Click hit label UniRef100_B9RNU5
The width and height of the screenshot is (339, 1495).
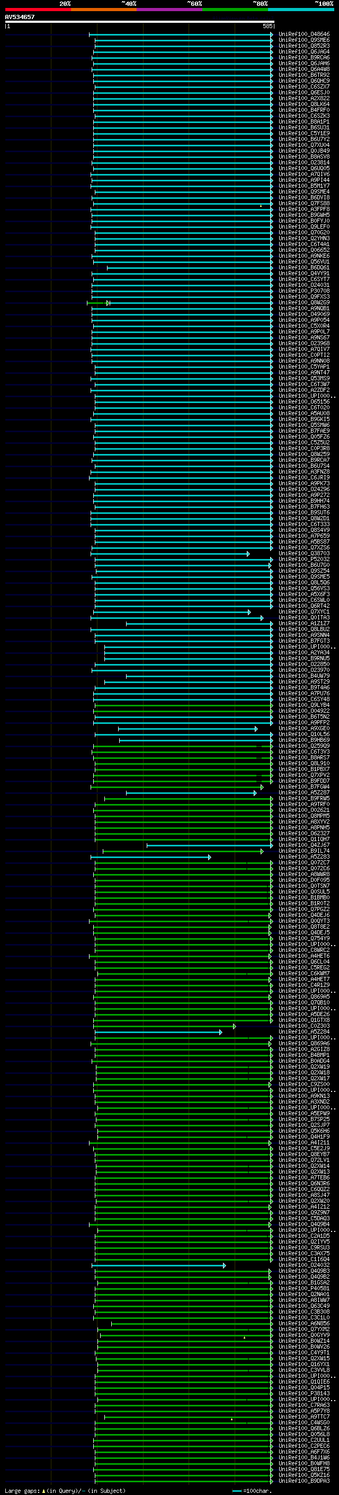(304, 658)
